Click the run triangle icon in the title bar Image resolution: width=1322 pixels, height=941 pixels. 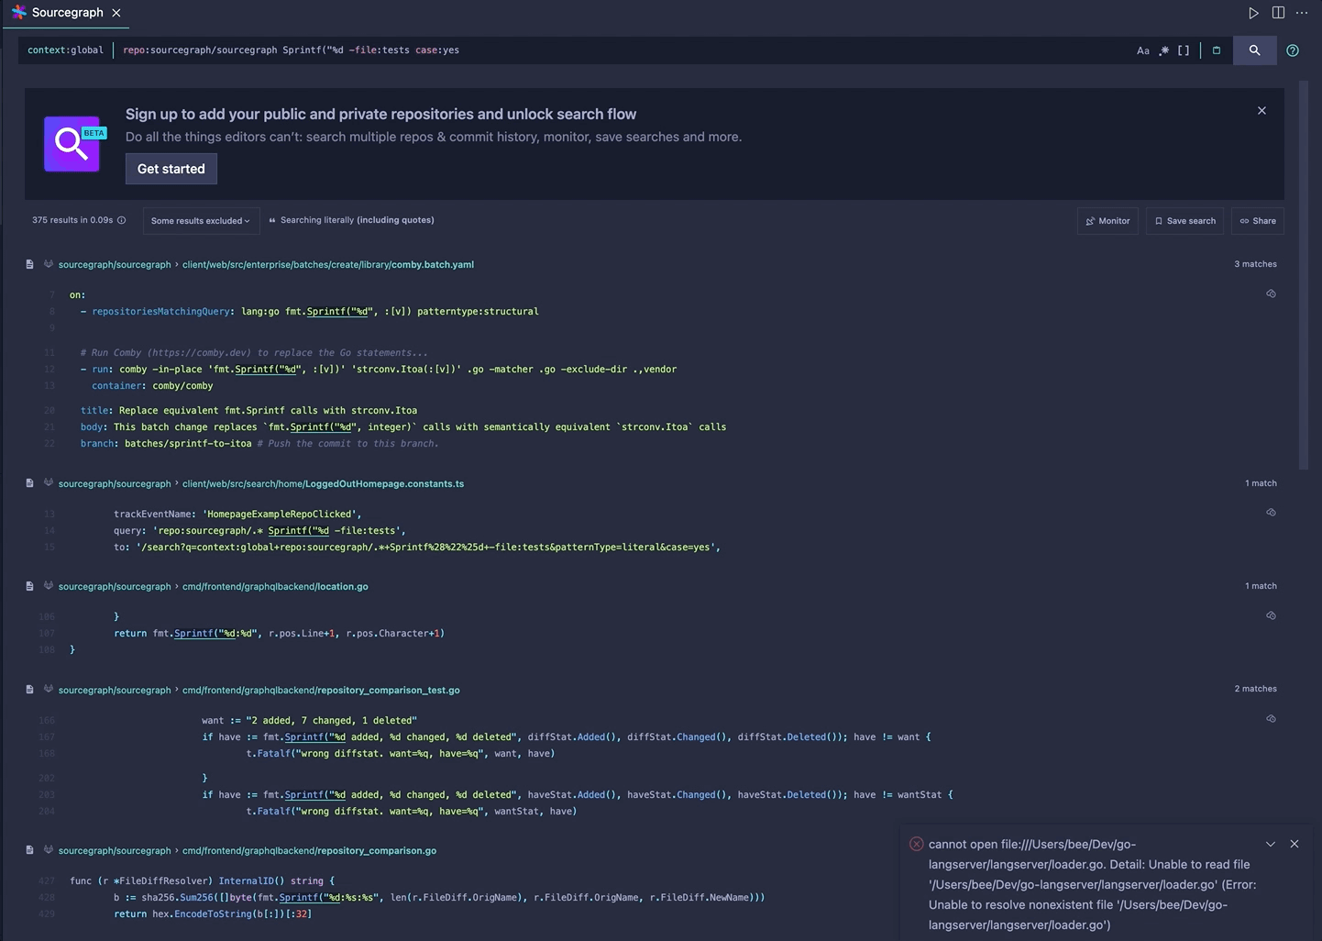pyautogui.click(x=1253, y=13)
